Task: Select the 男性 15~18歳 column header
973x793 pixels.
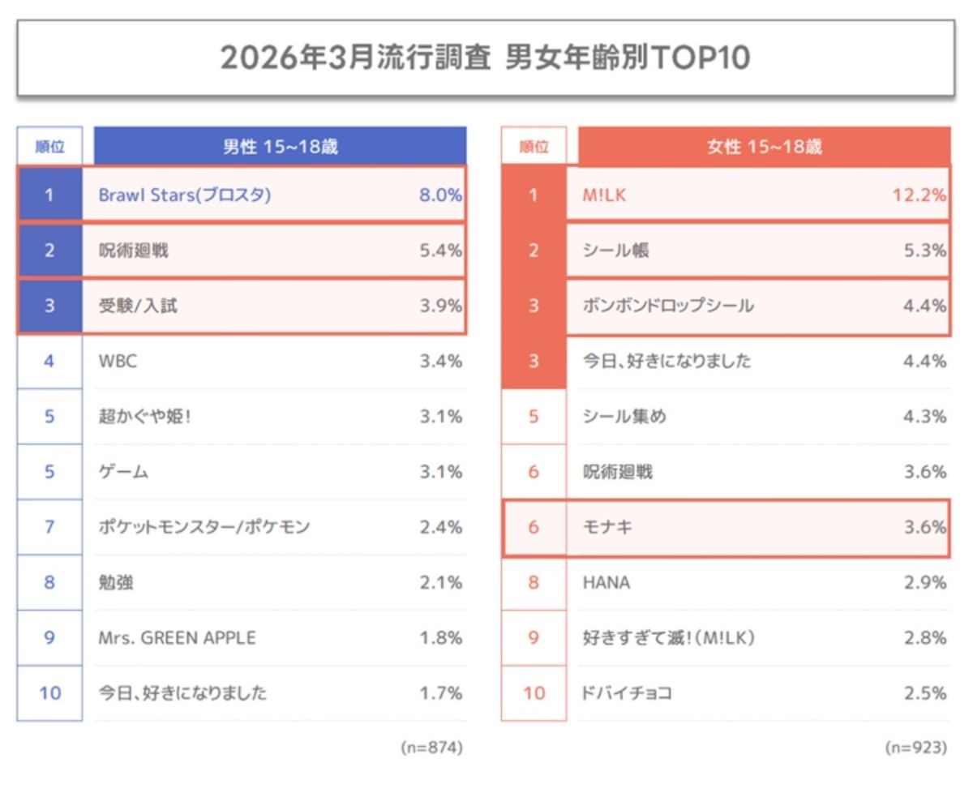Action: (x=280, y=147)
